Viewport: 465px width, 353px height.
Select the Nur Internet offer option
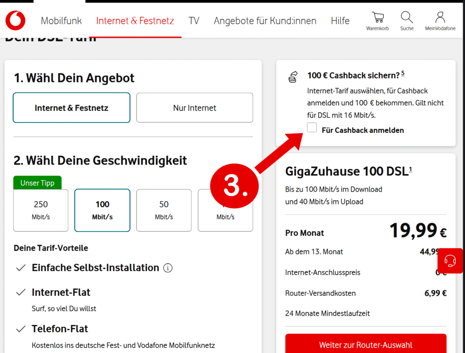tap(194, 108)
